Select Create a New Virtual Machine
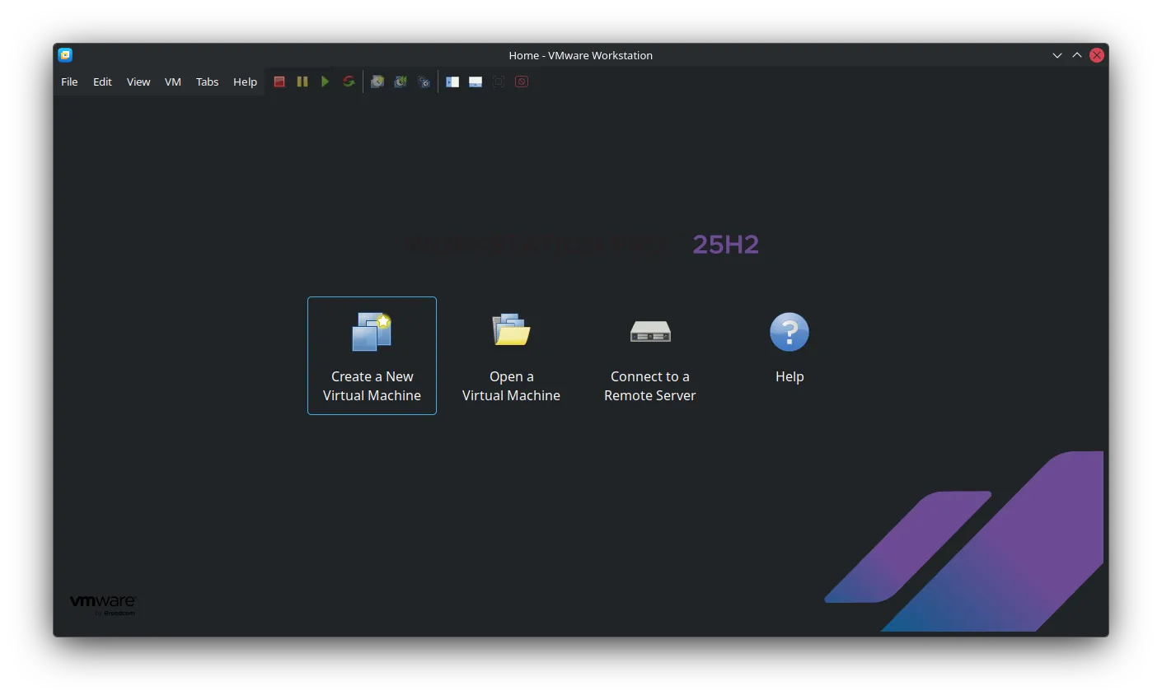 (372, 355)
